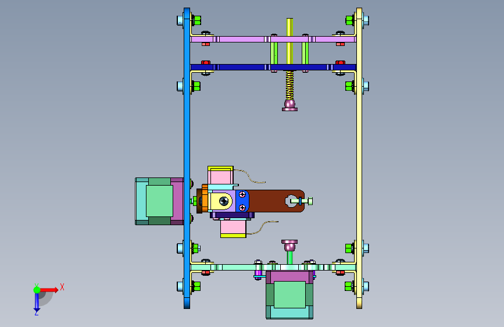Select the light green bottom crossbar
This screenshot has width=504, height=327.
273,267
